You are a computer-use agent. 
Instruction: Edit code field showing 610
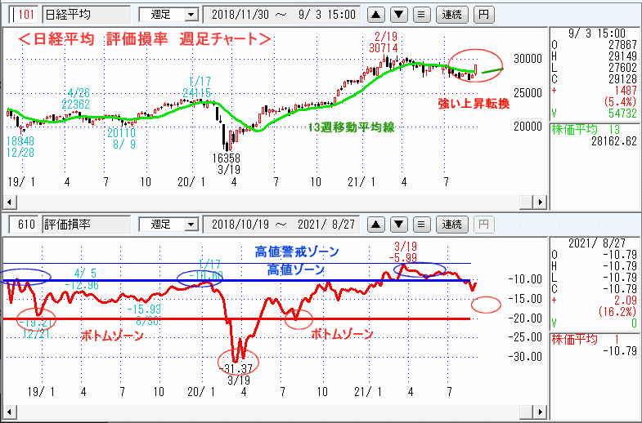point(25,225)
